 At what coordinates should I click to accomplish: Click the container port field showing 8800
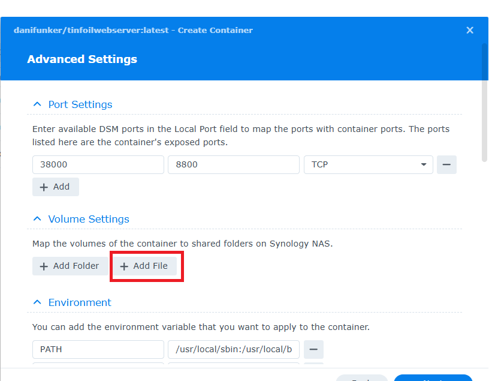coord(233,164)
